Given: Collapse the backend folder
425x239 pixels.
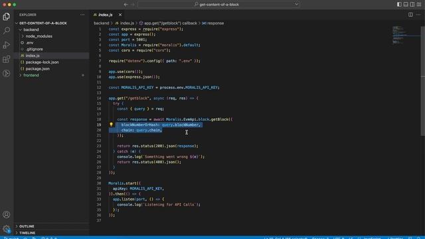Looking at the screenshot, I should pyautogui.click(x=21, y=30).
